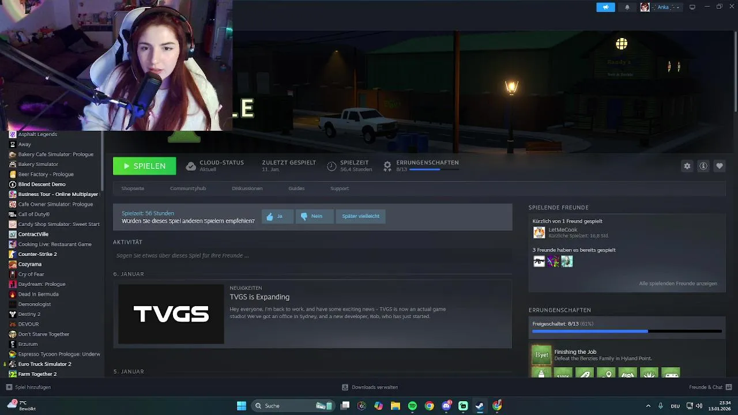Viewport: 738px width, 415px height.
Task: Open the Errungenschaften gear badge icon
Action: pyautogui.click(x=387, y=167)
